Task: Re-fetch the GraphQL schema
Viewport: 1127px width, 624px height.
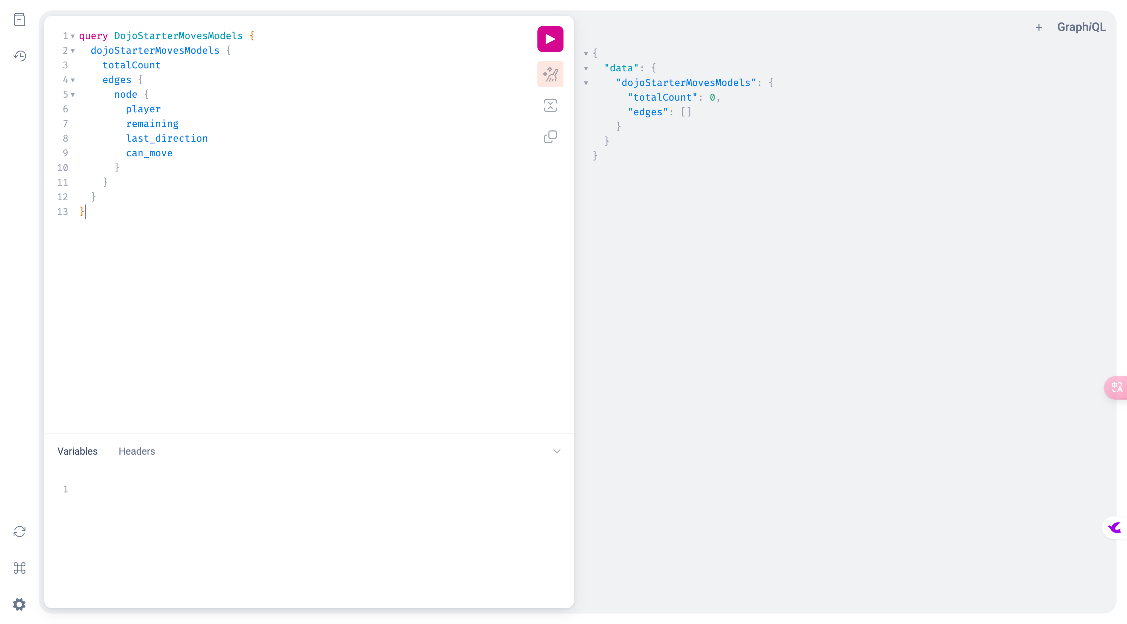Action: [20, 532]
